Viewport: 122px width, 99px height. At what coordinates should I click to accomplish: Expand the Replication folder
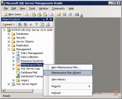click(x=9, y=46)
